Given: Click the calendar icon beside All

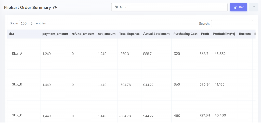Looking at the screenshot, I should pos(116,7).
